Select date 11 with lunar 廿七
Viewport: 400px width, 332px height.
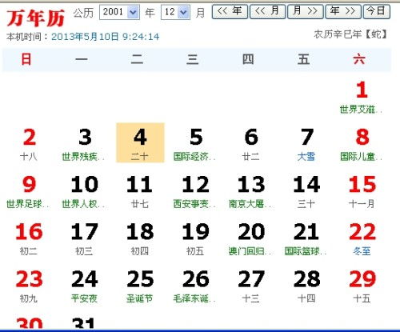point(140,191)
